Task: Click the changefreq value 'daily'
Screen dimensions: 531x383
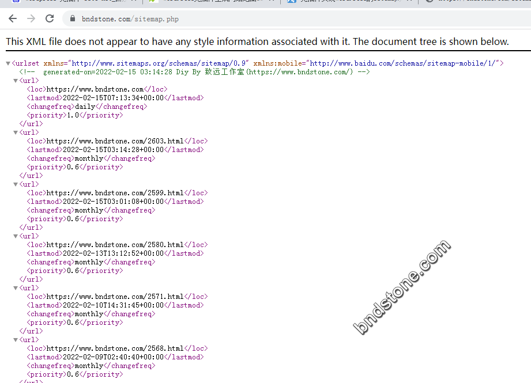Action: tap(85, 107)
